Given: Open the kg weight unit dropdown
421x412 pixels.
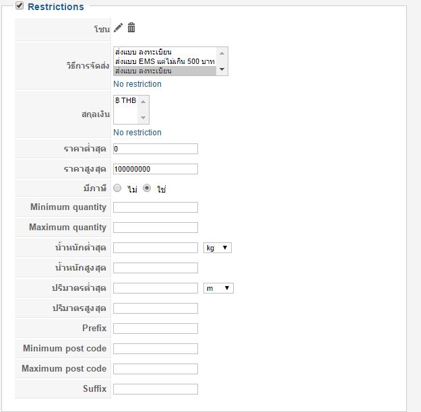Looking at the screenshot, I should [x=217, y=248].
